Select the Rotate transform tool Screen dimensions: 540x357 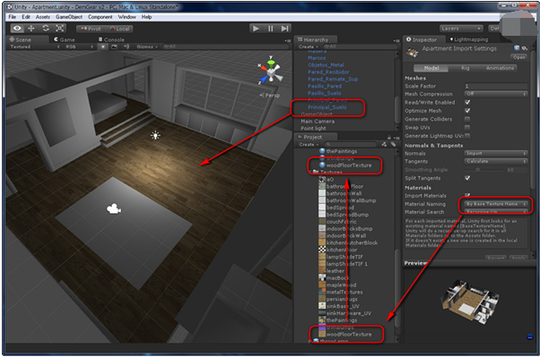point(45,29)
